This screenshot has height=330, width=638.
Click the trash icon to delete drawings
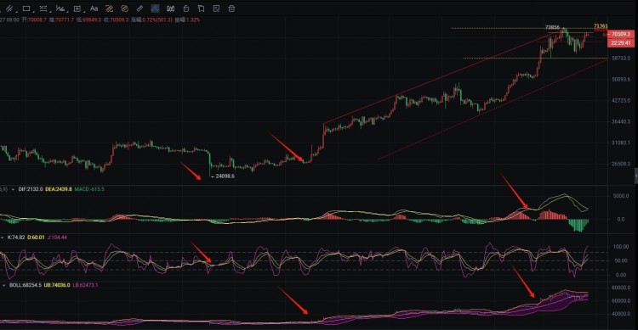coord(231,8)
